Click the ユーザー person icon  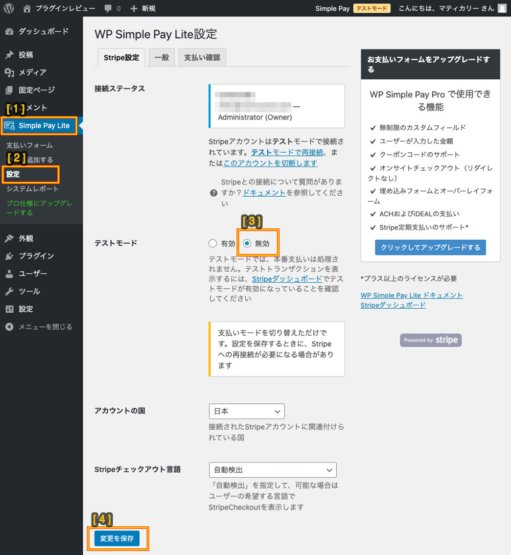tap(10, 273)
